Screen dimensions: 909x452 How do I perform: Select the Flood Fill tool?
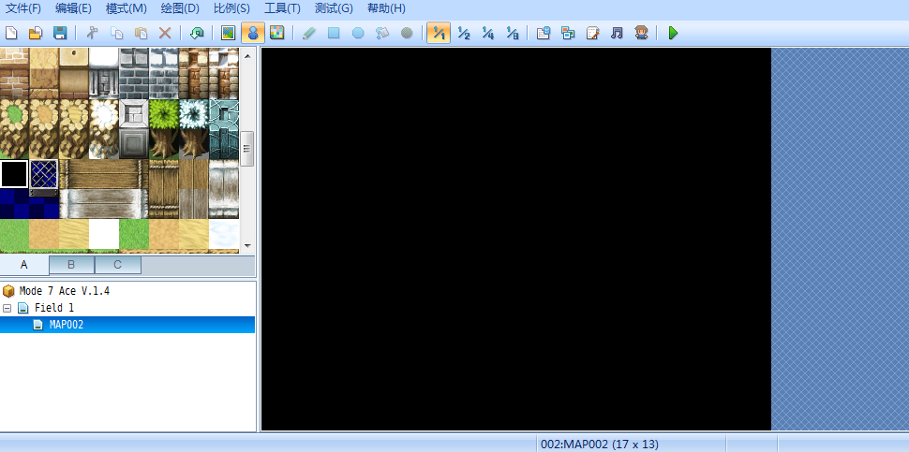point(382,33)
